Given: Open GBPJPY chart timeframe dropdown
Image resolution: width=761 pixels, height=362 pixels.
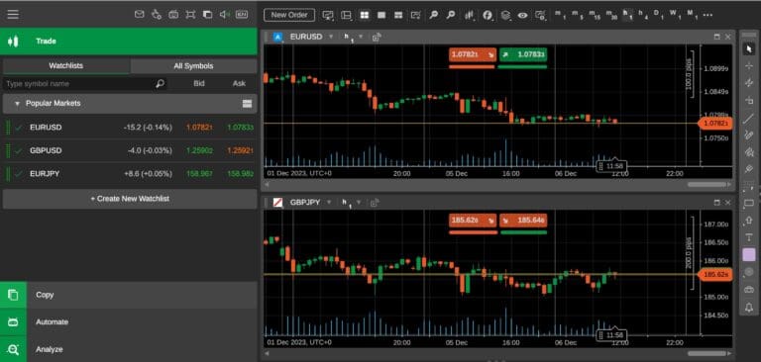Looking at the screenshot, I should point(360,202).
